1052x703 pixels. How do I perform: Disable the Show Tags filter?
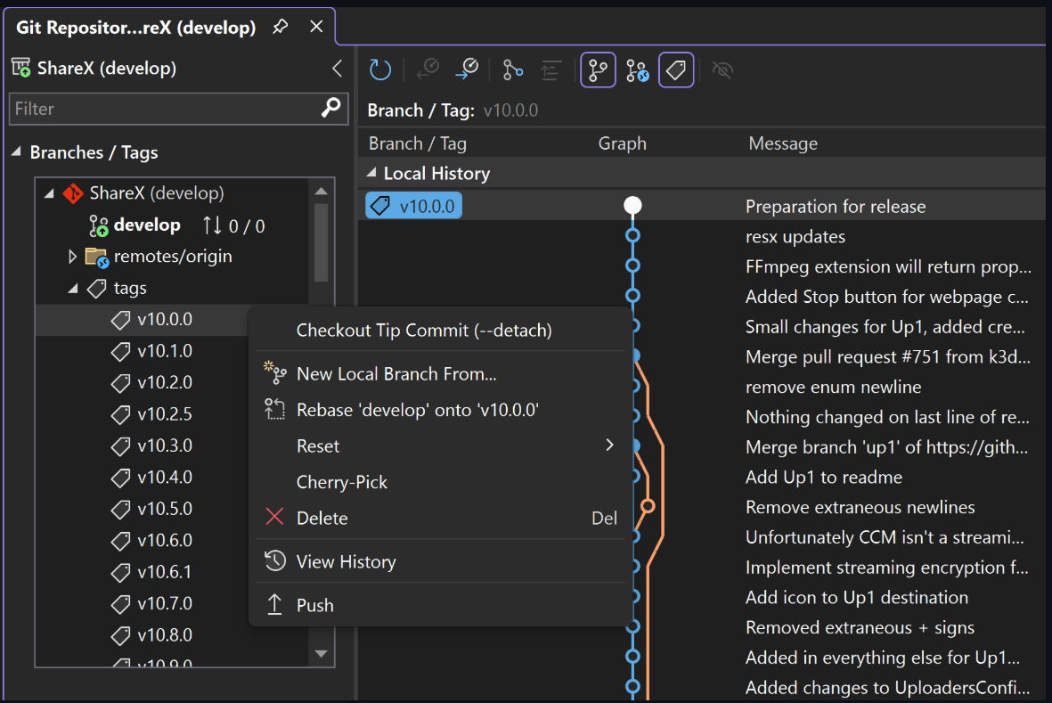click(676, 69)
